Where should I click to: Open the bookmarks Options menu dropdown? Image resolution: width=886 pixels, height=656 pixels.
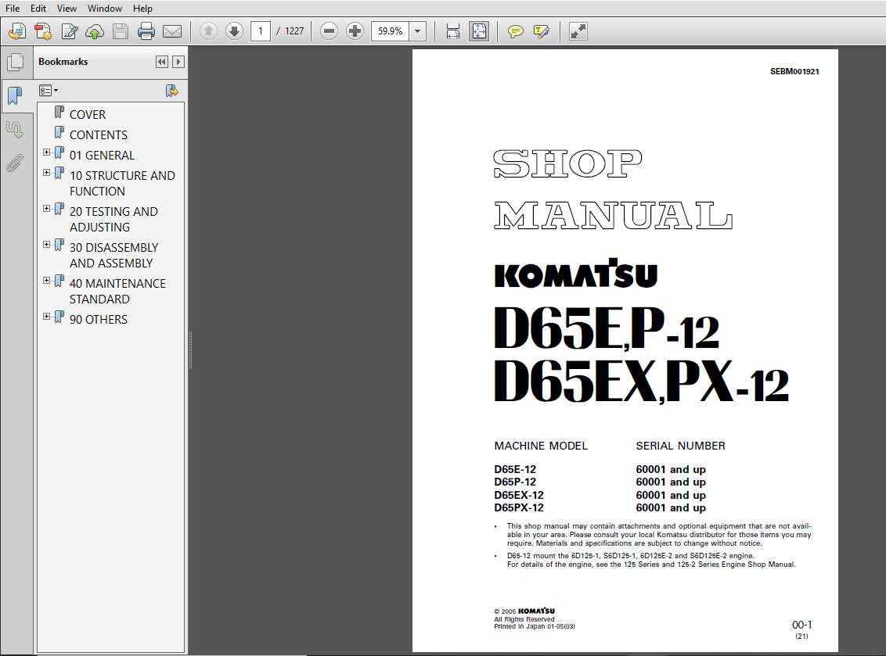click(x=49, y=91)
